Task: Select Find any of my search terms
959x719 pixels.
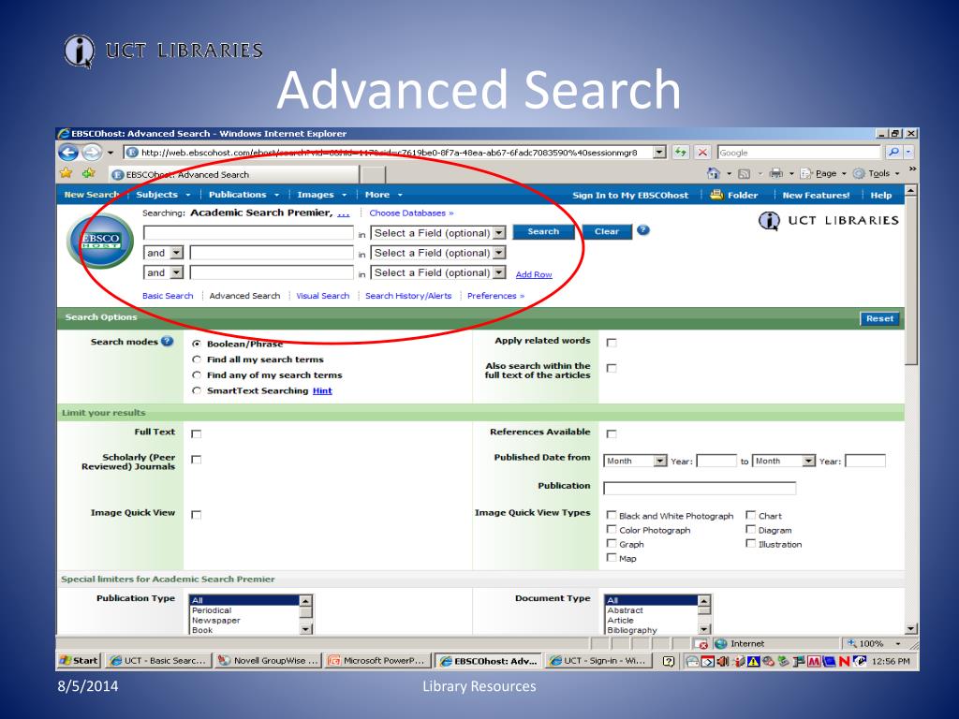Action: [x=197, y=374]
